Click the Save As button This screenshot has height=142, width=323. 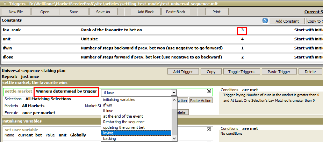click(103, 12)
